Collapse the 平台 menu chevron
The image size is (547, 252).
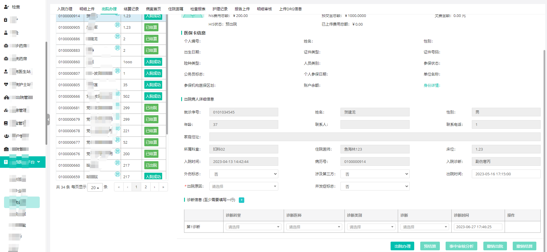39,162
